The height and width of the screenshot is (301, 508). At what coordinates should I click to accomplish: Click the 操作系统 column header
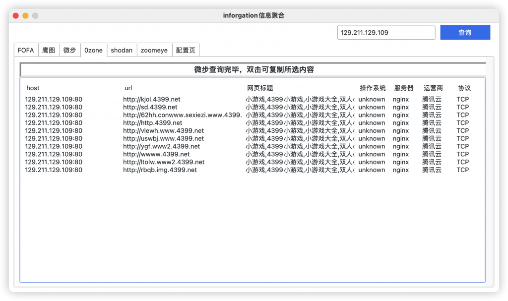pos(372,88)
